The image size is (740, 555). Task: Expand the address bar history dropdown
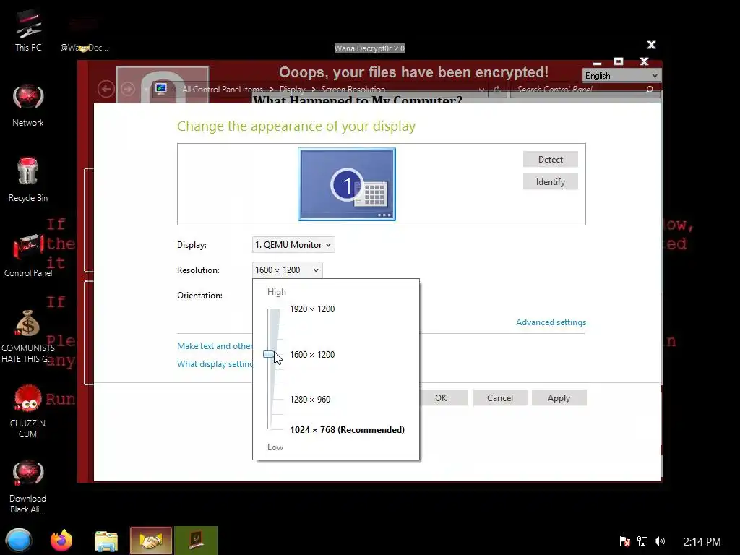pyautogui.click(x=481, y=89)
